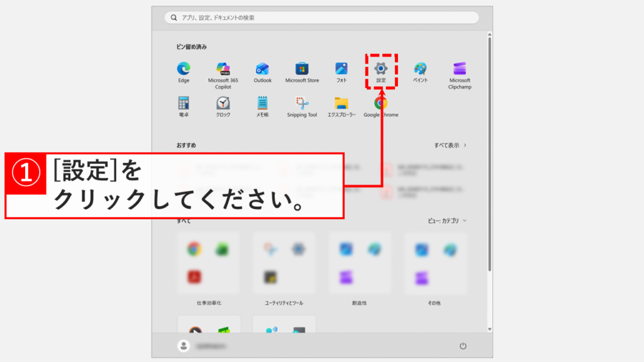Open Microsoft Clipchamp
The height and width of the screenshot is (362, 644).
(x=459, y=69)
